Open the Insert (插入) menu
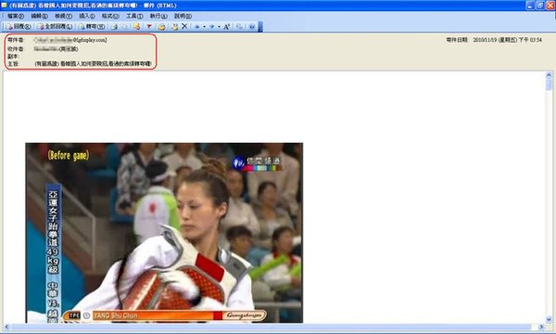 [x=87, y=16]
